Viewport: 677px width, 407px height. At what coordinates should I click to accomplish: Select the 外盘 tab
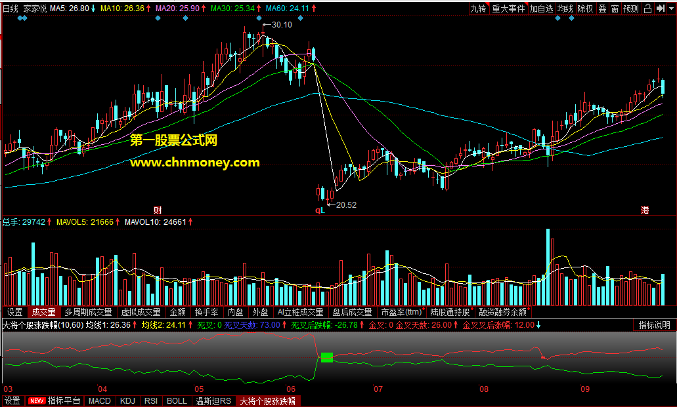(x=260, y=312)
